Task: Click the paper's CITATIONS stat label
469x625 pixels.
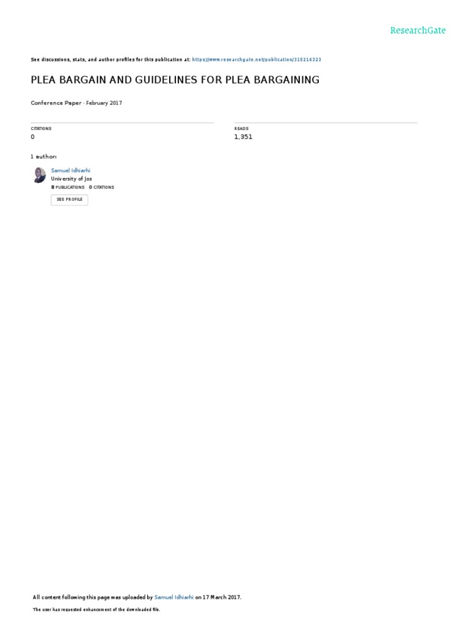Action: coord(41,128)
